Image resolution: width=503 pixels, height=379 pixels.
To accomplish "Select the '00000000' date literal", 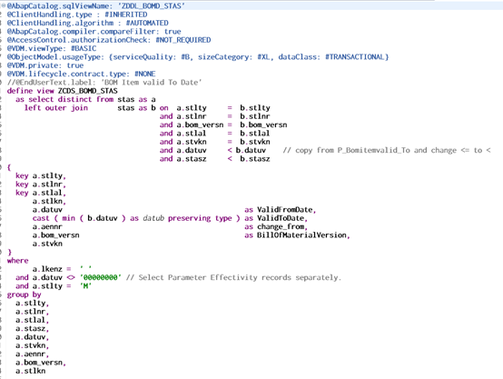I will [101, 277].
